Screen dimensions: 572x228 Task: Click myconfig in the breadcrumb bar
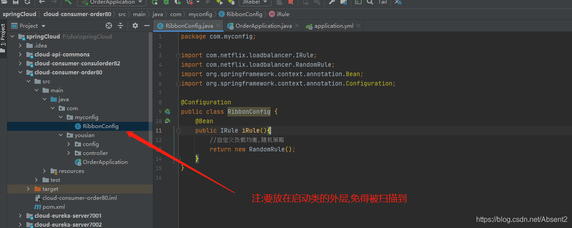click(200, 14)
